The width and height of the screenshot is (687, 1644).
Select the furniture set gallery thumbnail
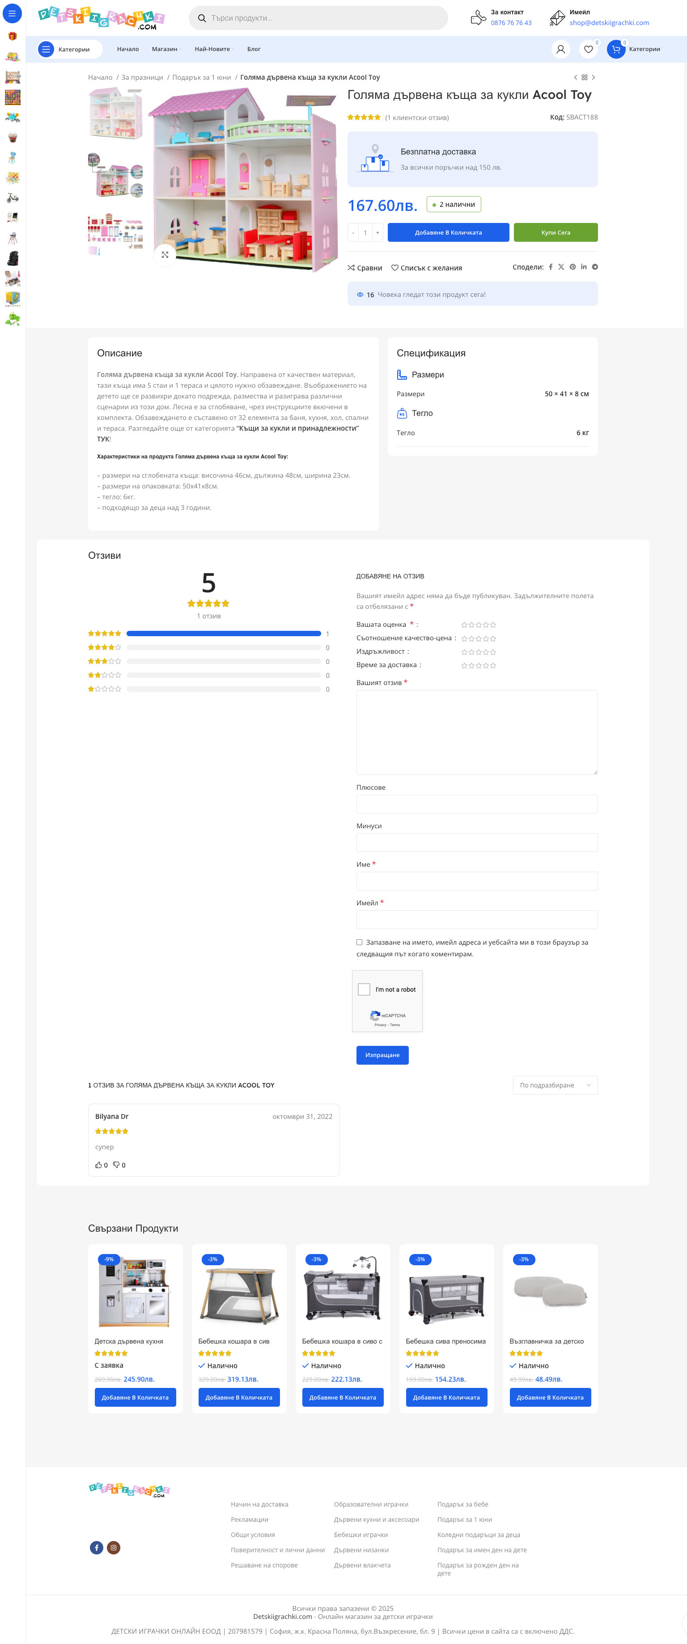point(115,235)
